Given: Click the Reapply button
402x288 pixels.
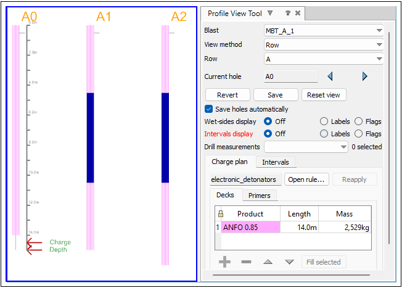Looking at the screenshot, I should click(x=355, y=179).
